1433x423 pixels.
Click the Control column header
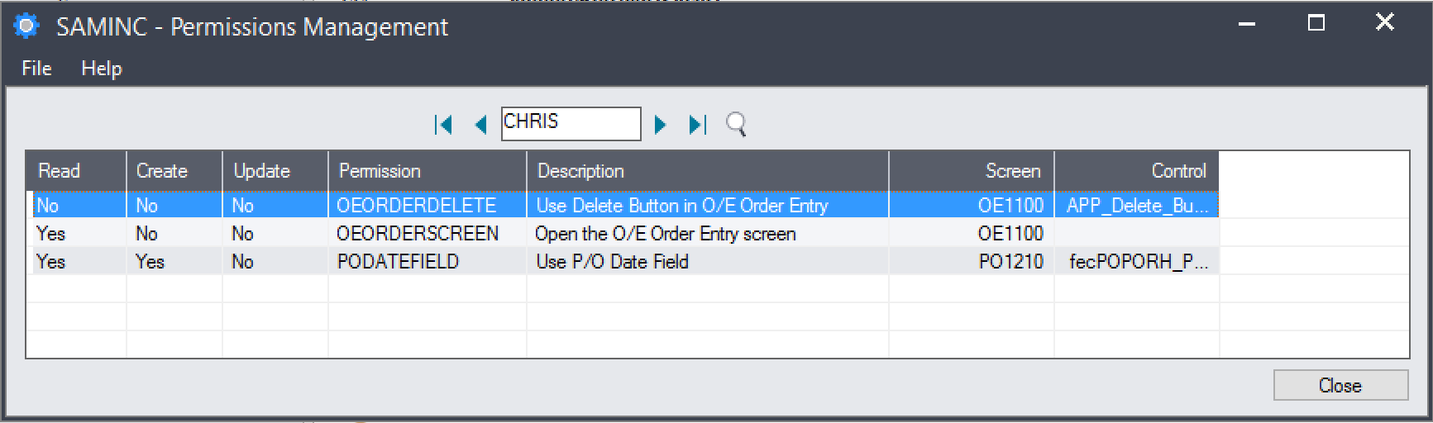pos(1137,171)
